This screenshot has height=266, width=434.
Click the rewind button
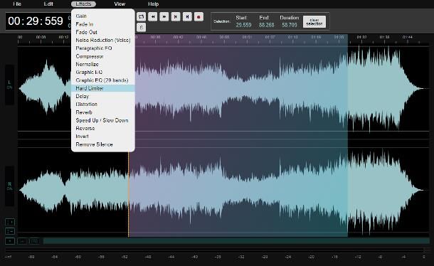click(x=152, y=17)
